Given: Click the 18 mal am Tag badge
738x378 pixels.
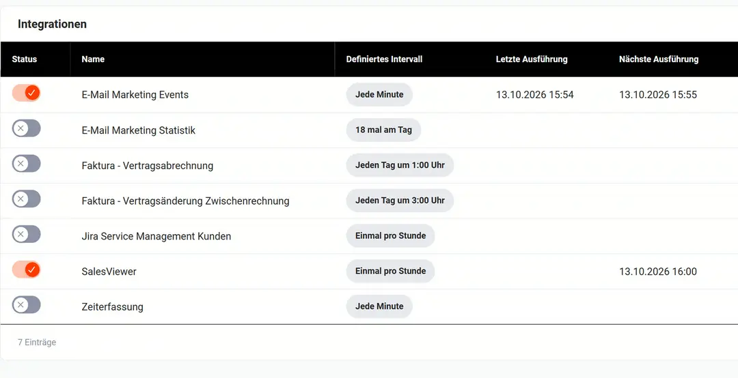Looking at the screenshot, I should coord(383,130).
